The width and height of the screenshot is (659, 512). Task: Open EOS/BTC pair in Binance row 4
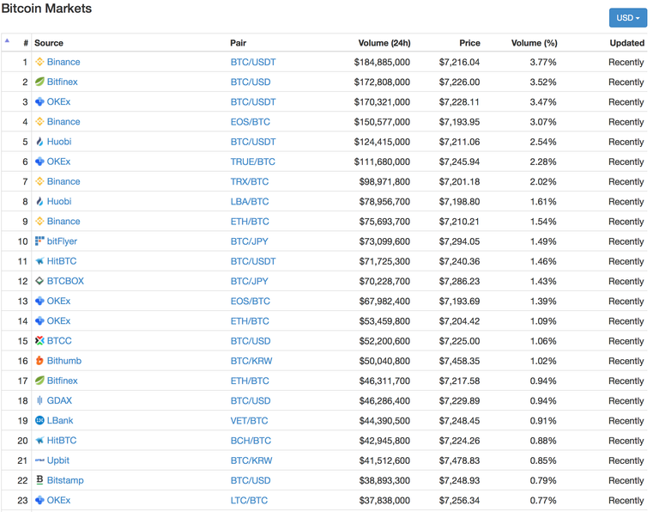tap(250, 122)
